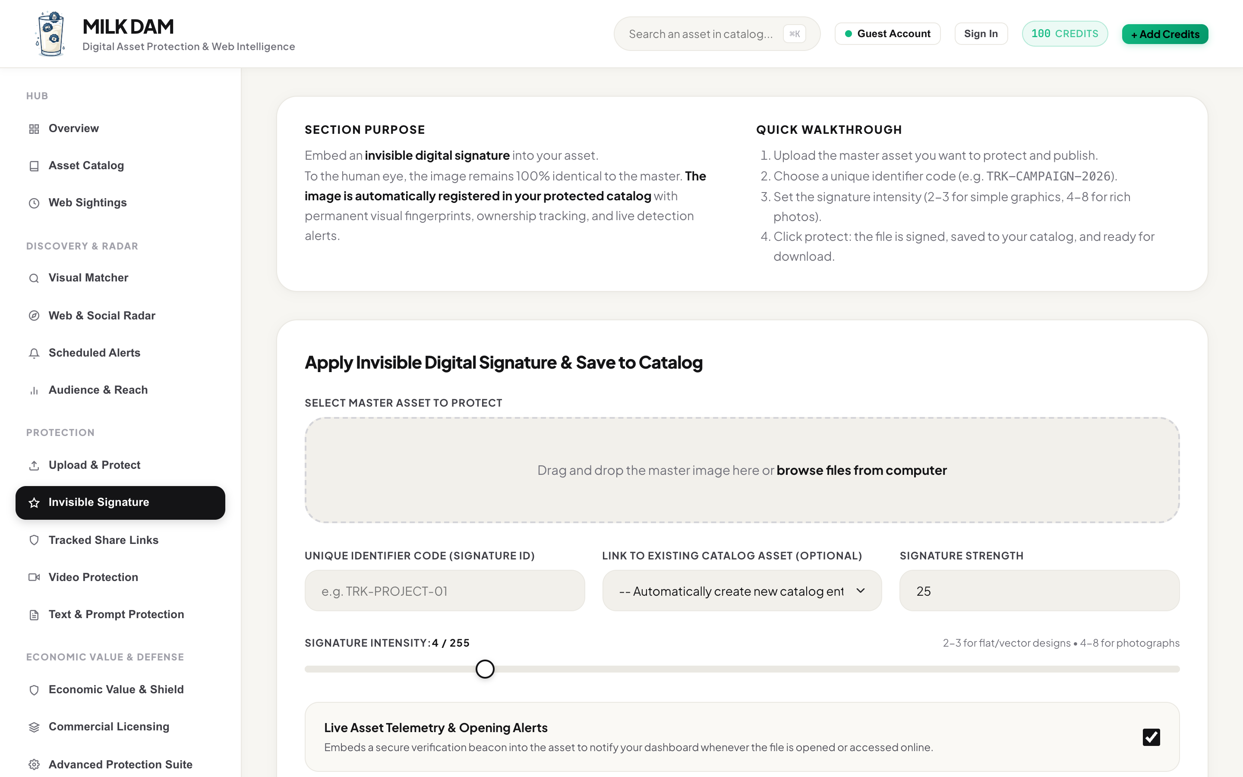Open Video Protection in sidebar
Viewport: 1243px width, 777px height.
tap(120, 577)
